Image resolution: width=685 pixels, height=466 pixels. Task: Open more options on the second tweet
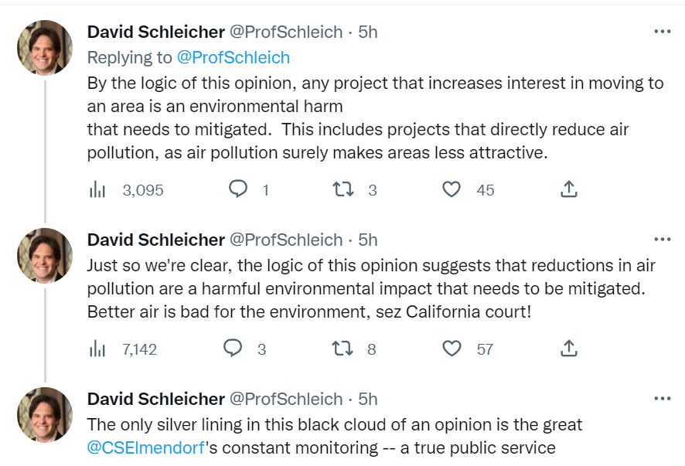[663, 240]
